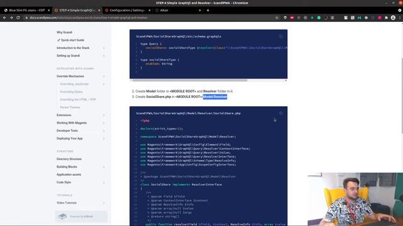The height and width of the screenshot is (226, 403).
Task: Click horizontal scrollbar under schema code block
Action: click(x=190, y=80)
